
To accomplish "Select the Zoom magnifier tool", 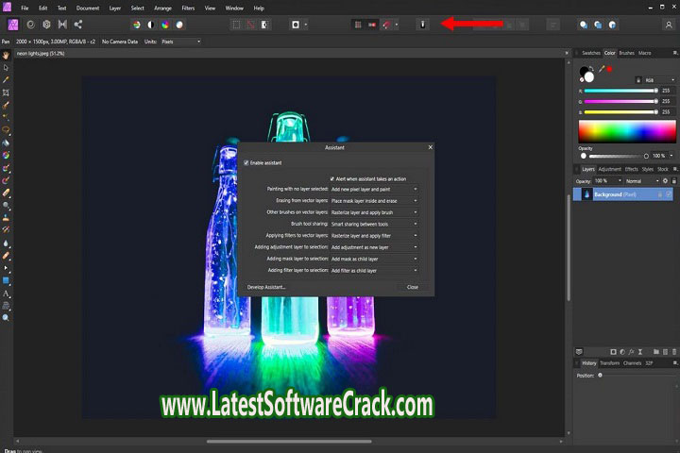I will pyautogui.click(x=6, y=318).
